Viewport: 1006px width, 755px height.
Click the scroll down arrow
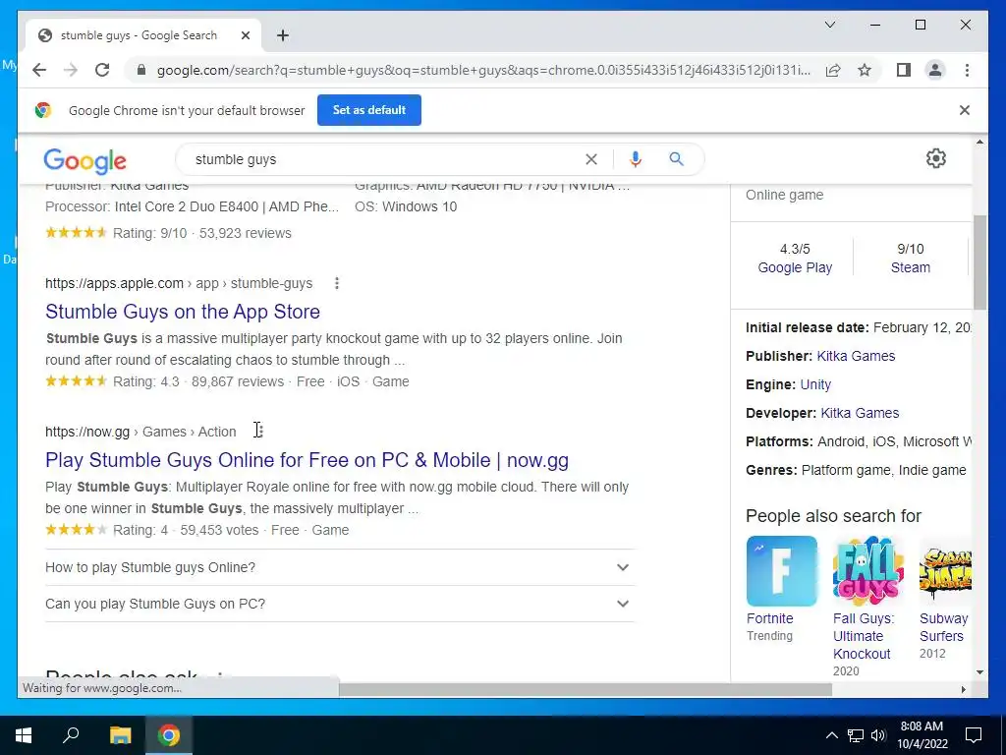(x=979, y=672)
